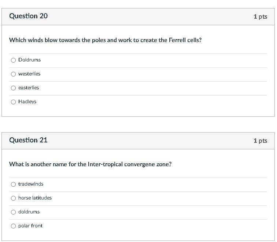This screenshot has width=277, height=242.
Task: Click the 'easterlies' answer label text
Action: point(29,88)
